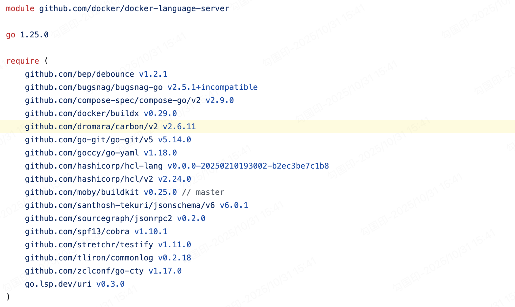Open the hashicorp/hcl/v2 module path
Image resolution: width=515 pixels, height=307 pixels.
pos(89,179)
